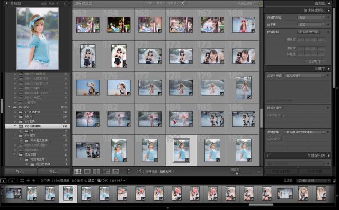Click Sync Settings button at bottom right
The width and height of the screenshot is (339, 210).
coord(315,171)
